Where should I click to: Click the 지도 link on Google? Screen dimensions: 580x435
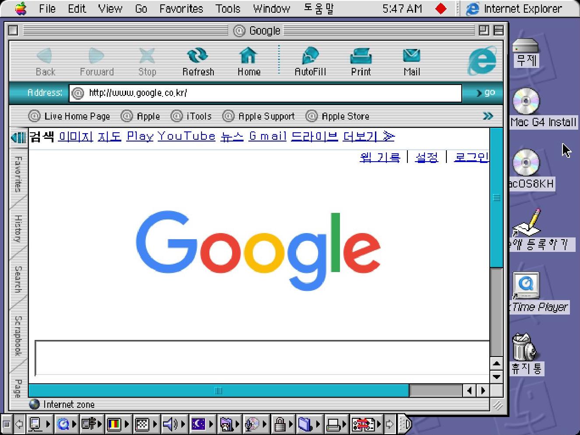tap(109, 137)
